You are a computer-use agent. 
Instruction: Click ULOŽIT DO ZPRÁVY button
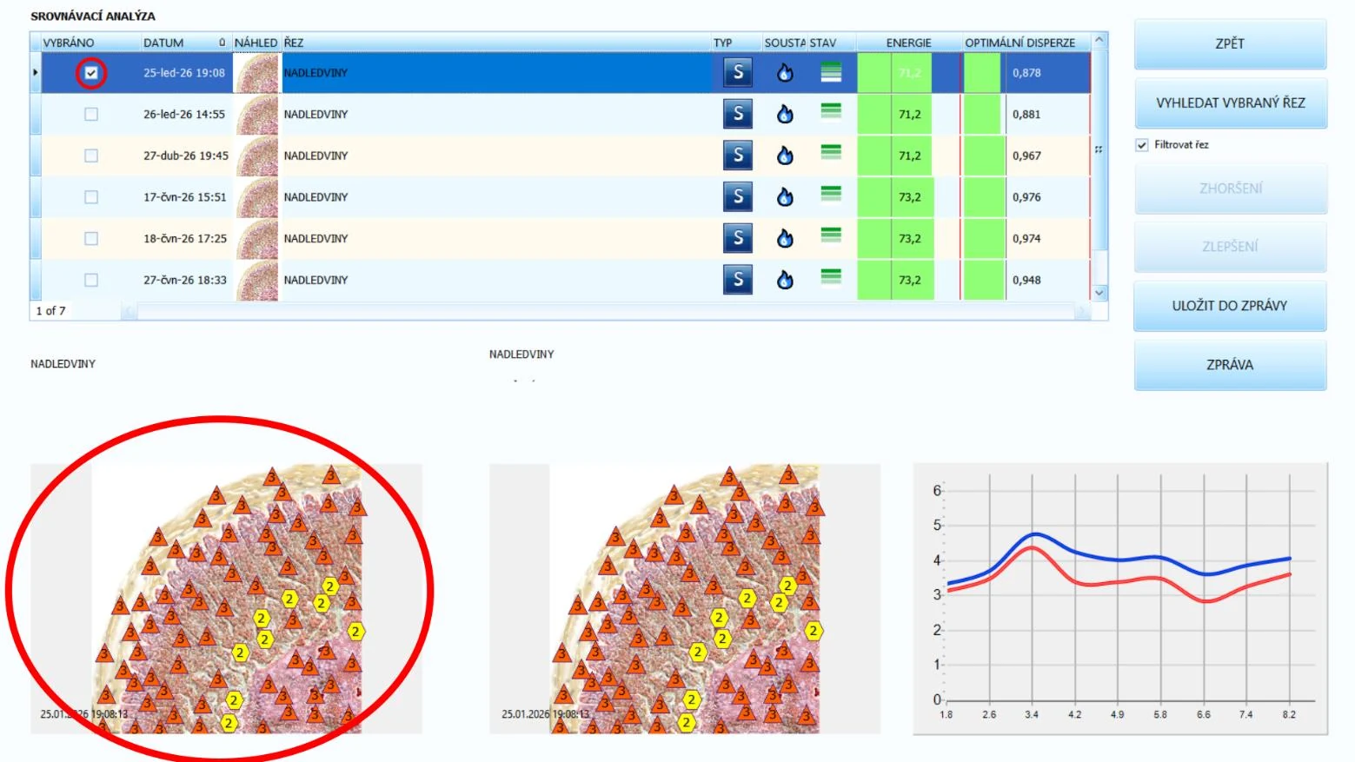pyautogui.click(x=1230, y=306)
